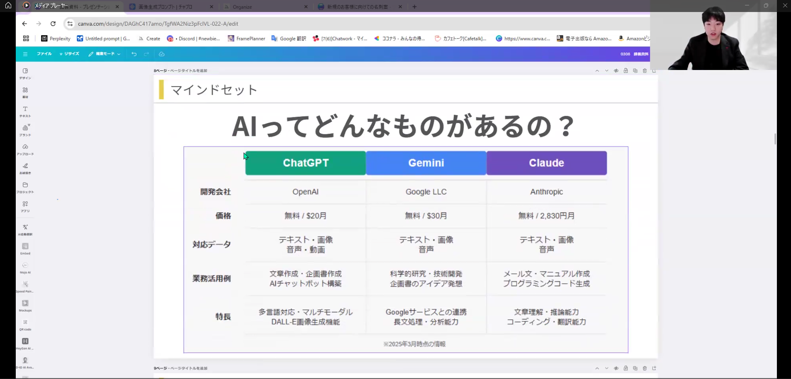
Task: Switch to the 新規のお客様 browser tab
Action: pos(360,7)
